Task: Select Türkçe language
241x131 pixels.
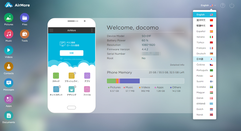Action: point(205,42)
